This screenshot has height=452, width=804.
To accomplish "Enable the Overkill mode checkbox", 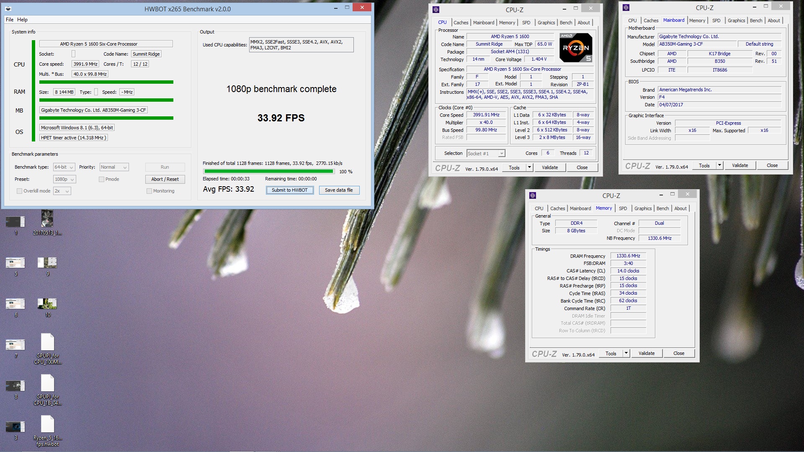I will pos(19,191).
